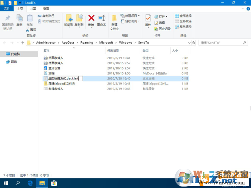
Task: Select Paste shortcut (粘贴快捷方式)
Action: (x=49, y=21)
